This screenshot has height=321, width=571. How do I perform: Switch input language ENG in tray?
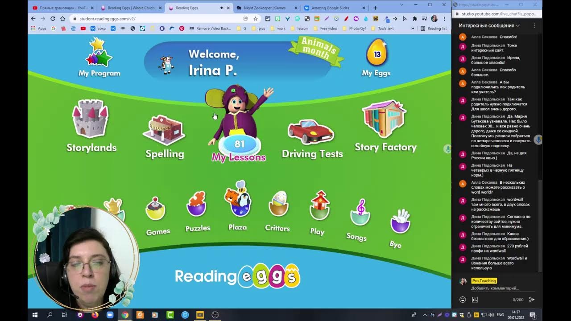coord(500,315)
